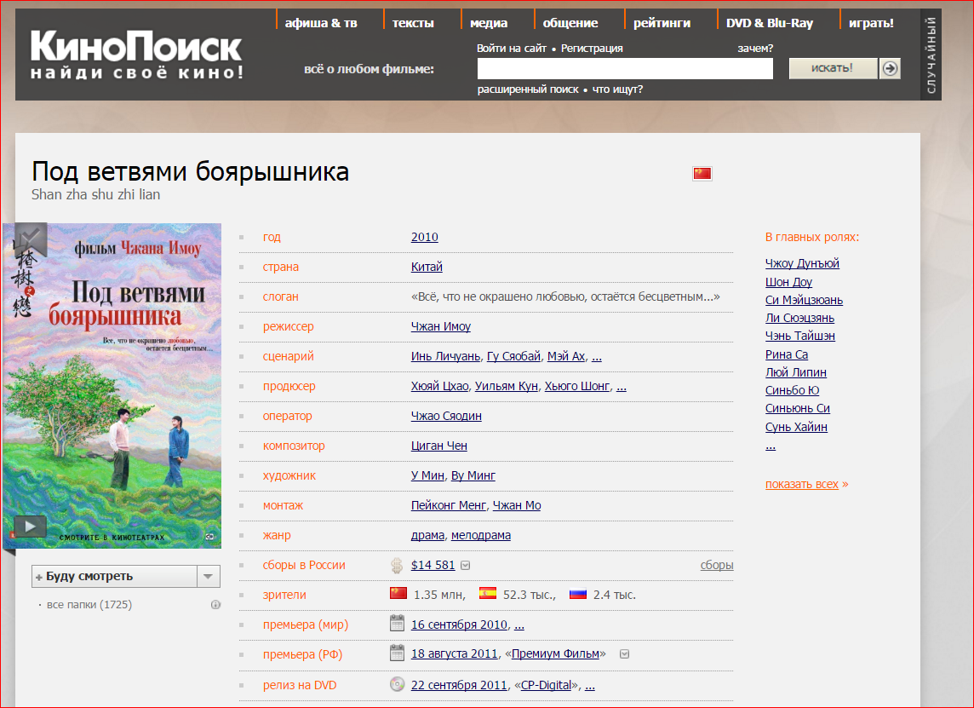974x708 pixels.
Task: Play the trailer on the poster
Action: tap(30, 527)
